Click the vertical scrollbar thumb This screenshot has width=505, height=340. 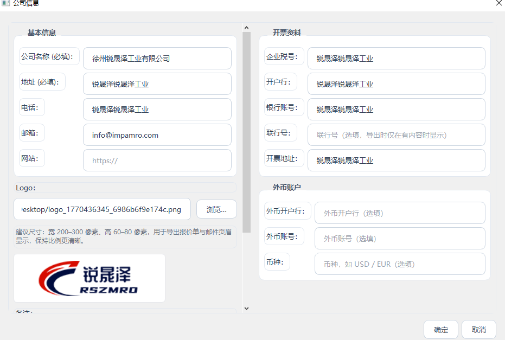coord(246,132)
